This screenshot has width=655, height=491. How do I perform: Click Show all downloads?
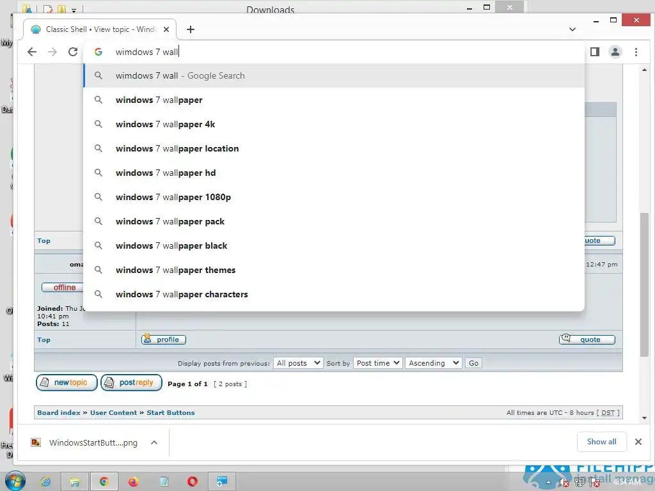(601, 442)
